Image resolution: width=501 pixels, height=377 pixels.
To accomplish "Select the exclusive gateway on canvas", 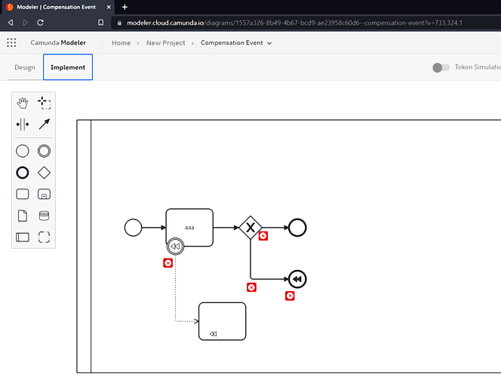I will pos(250,228).
